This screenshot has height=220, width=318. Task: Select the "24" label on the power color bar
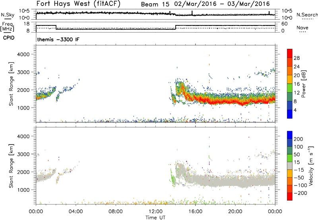click(x=297, y=67)
